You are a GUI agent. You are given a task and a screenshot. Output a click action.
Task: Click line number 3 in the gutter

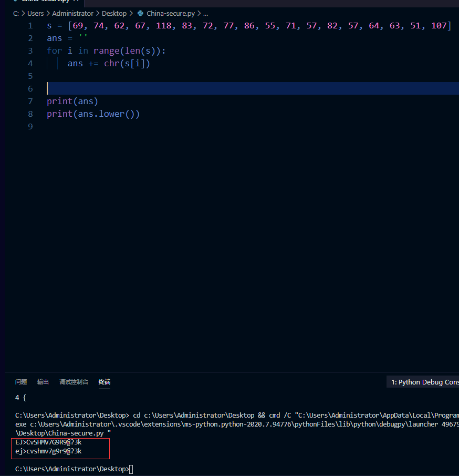click(x=30, y=51)
